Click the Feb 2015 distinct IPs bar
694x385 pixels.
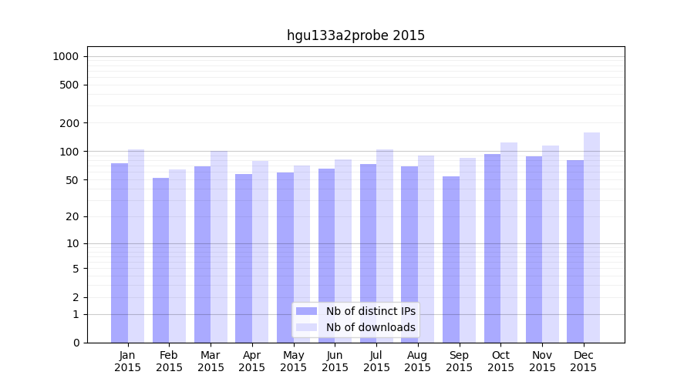click(x=160, y=260)
